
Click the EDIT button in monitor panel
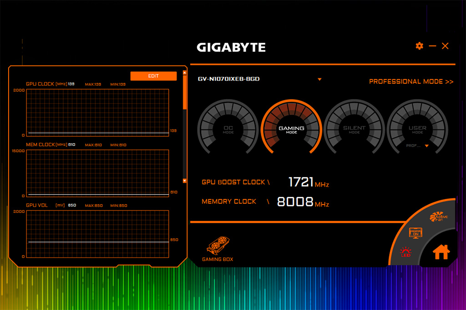point(153,76)
